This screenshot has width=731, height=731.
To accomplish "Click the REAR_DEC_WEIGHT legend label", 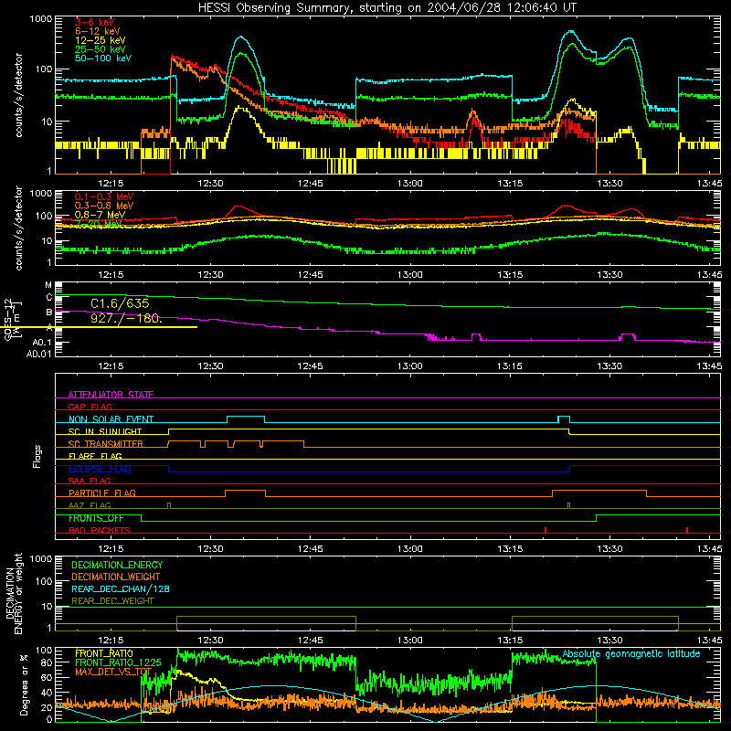I will pos(112,601).
